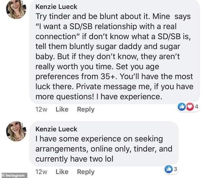Click the Instagram source label text
Screen dimensions: 209x178
pos(16,175)
